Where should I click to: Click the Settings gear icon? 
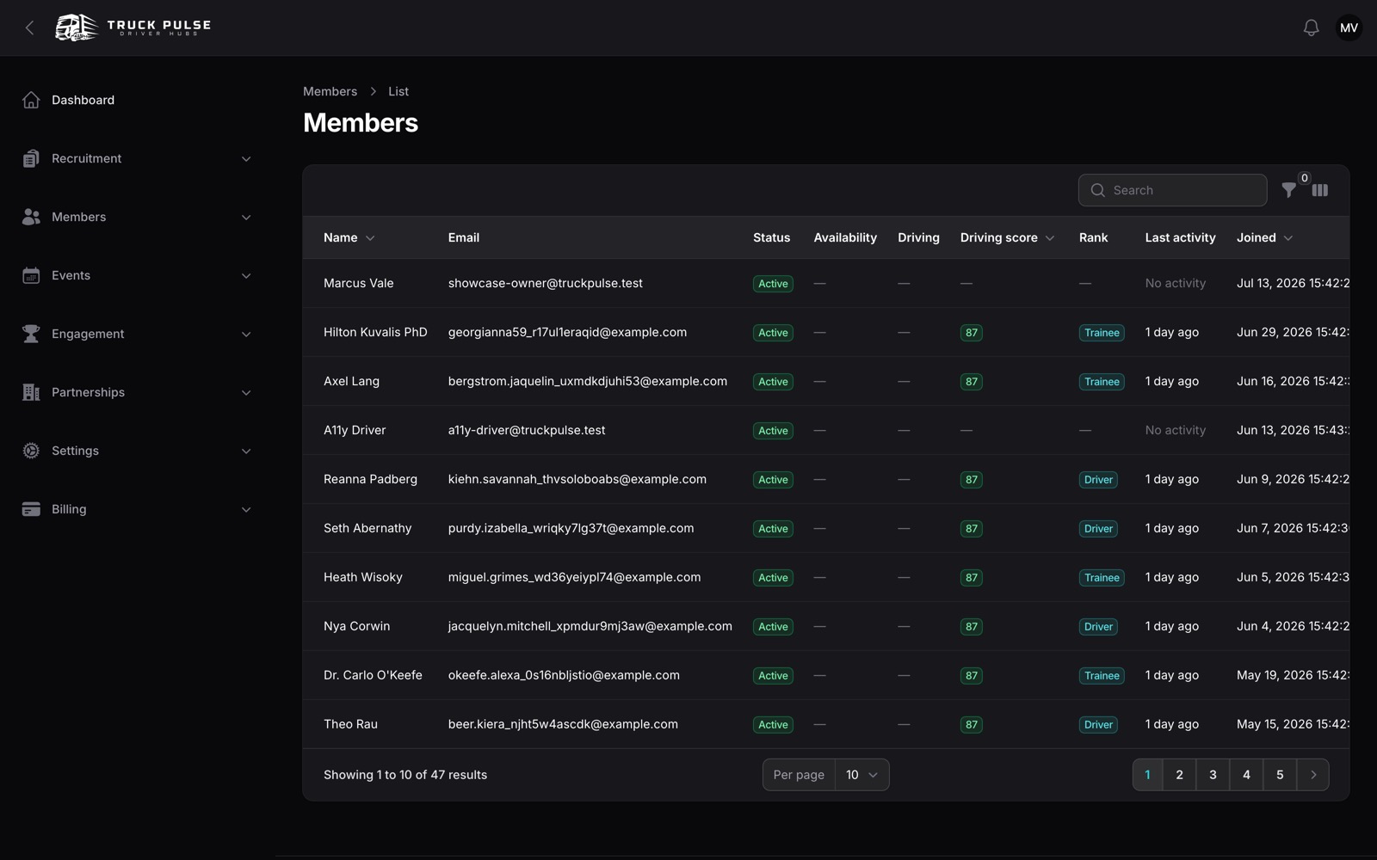point(31,451)
